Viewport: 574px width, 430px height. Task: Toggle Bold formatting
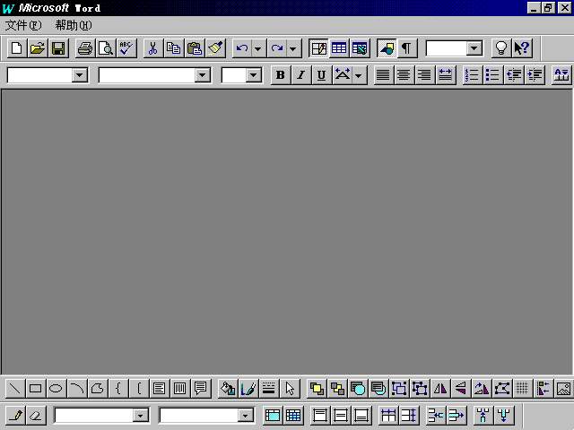tap(281, 75)
